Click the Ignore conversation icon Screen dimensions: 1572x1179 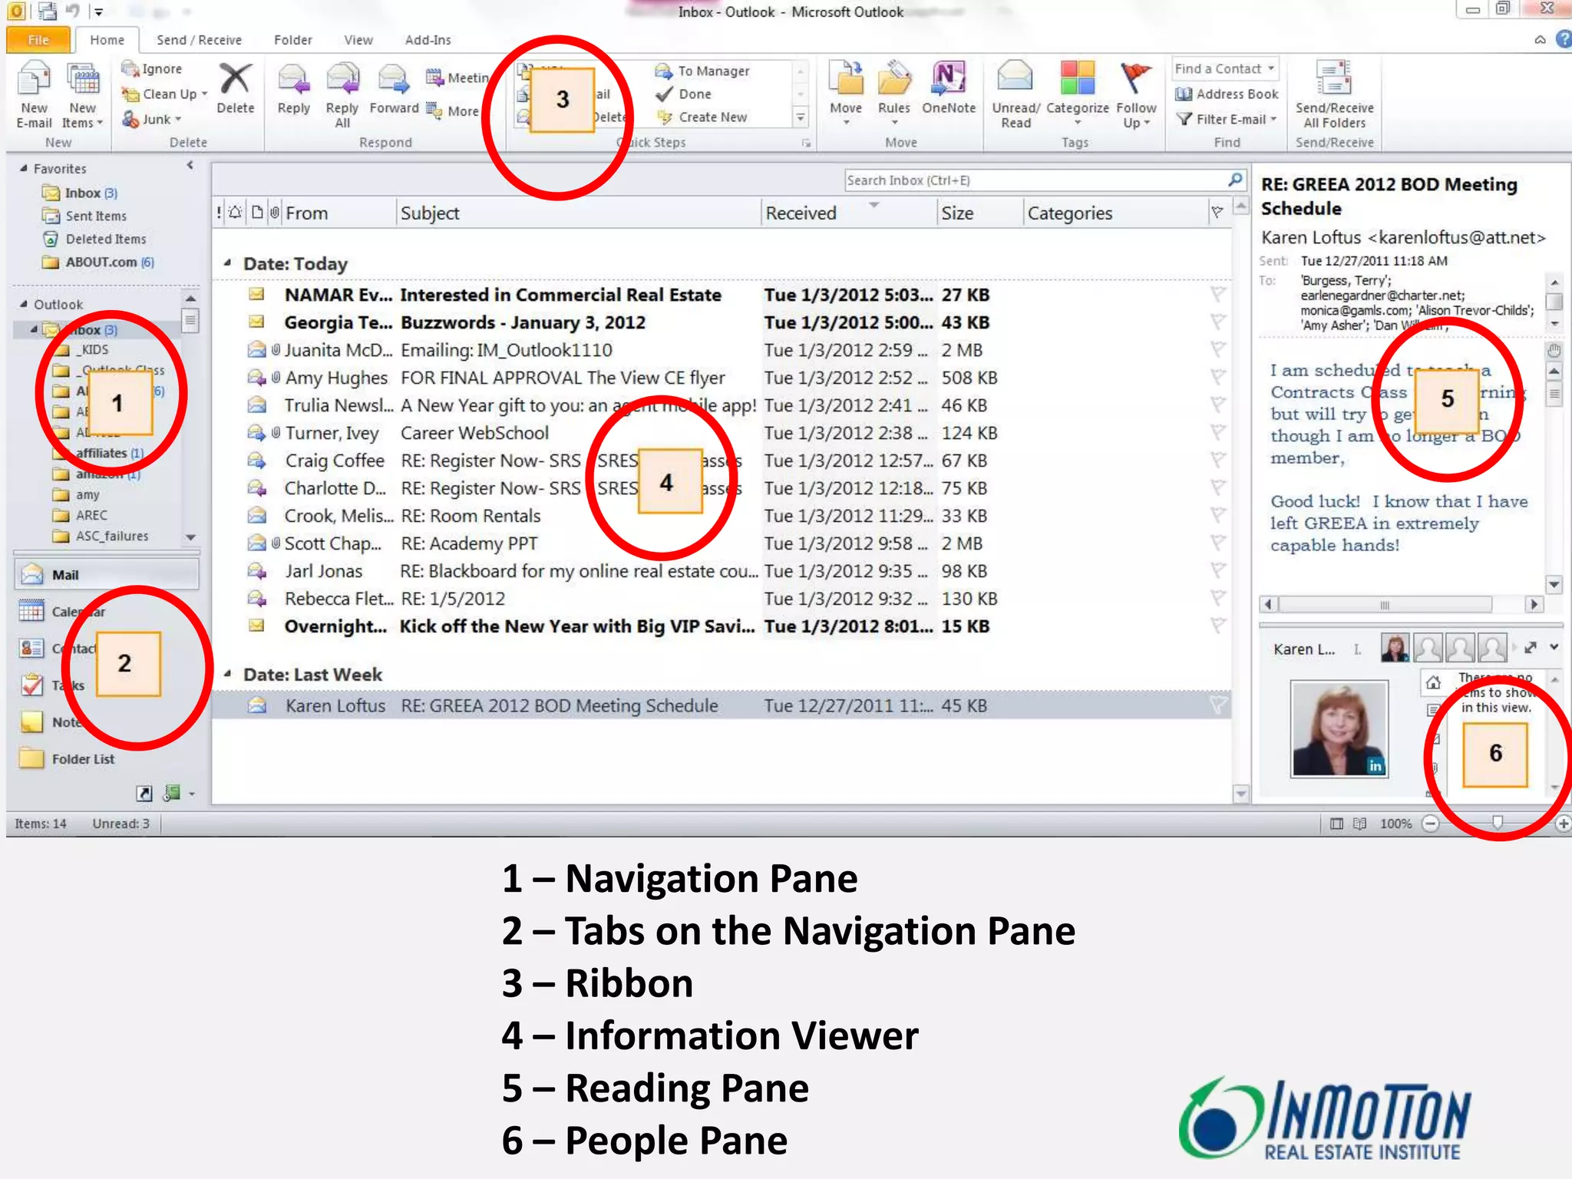[130, 68]
